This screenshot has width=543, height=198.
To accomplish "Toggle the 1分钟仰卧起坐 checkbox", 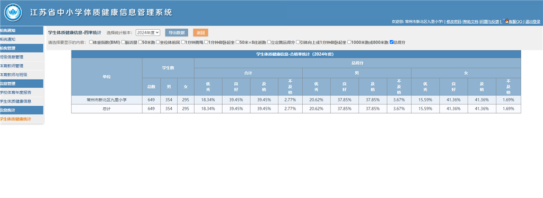I will click(206, 42).
